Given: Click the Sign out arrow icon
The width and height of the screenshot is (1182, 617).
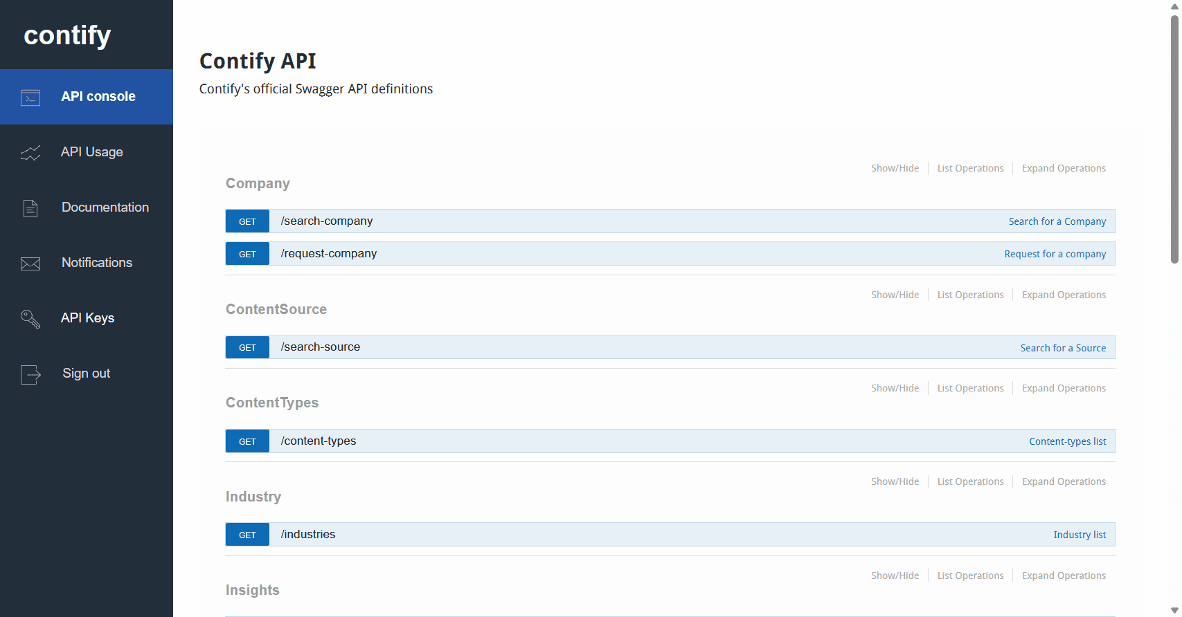Looking at the screenshot, I should coord(30,374).
